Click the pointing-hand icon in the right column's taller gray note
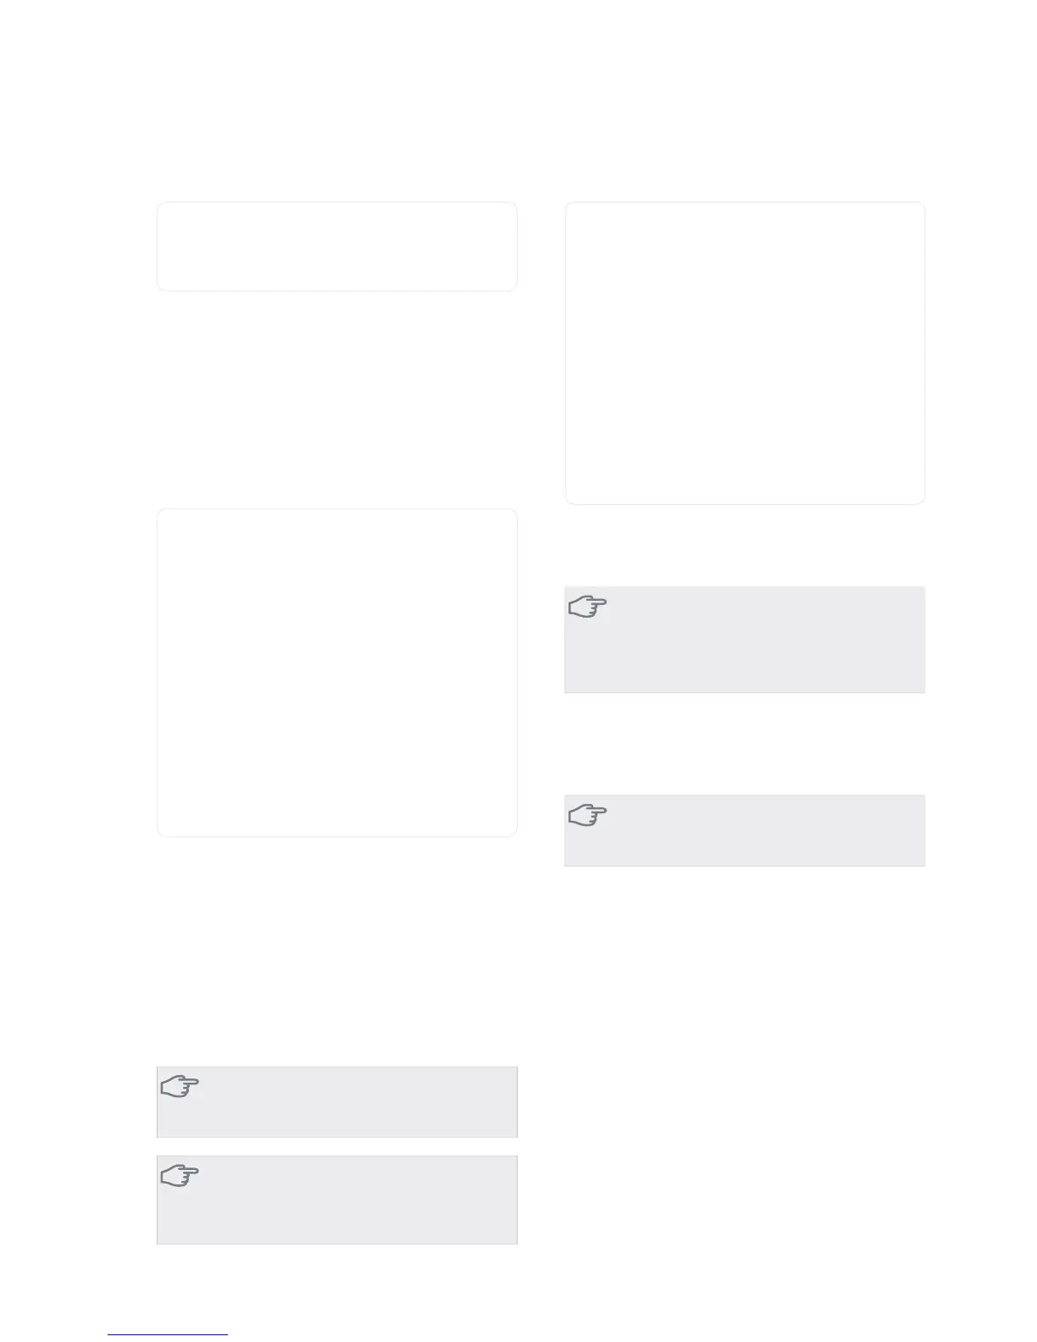 (x=588, y=607)
